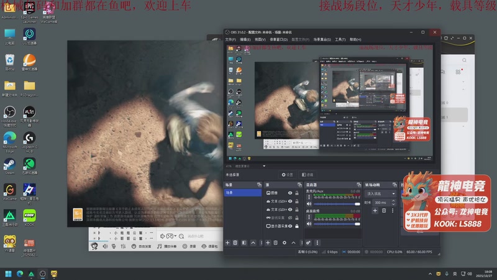Move the source up in Sources toolbar
This screenshot has width=497, height=280.
point(293,243)
